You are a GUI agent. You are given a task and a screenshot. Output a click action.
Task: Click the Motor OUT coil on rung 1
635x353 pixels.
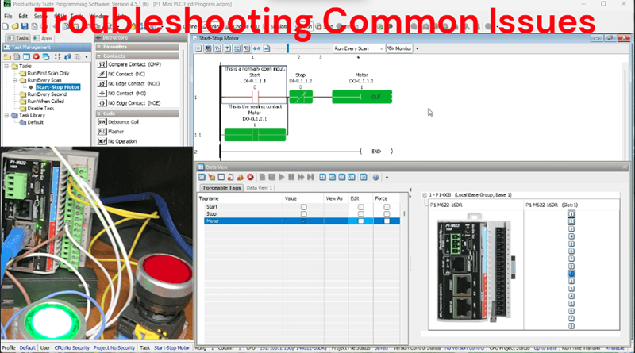[x=362, y=97]
